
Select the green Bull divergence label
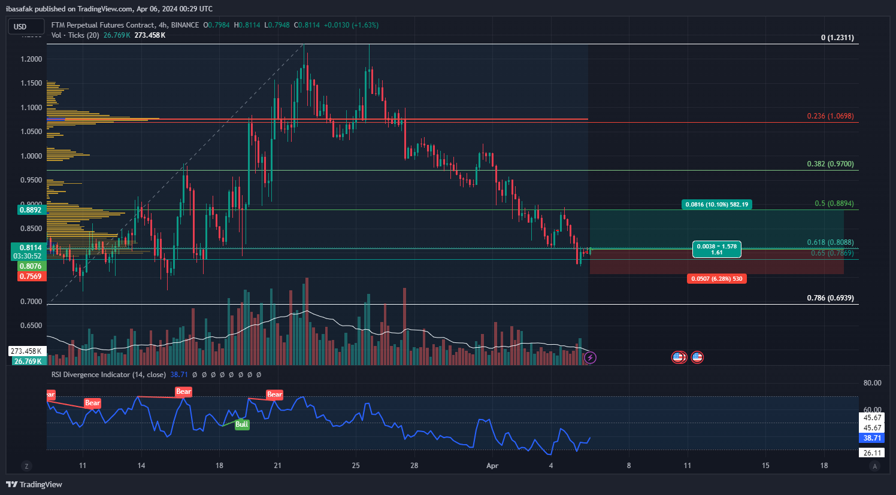tap(241, 424)
